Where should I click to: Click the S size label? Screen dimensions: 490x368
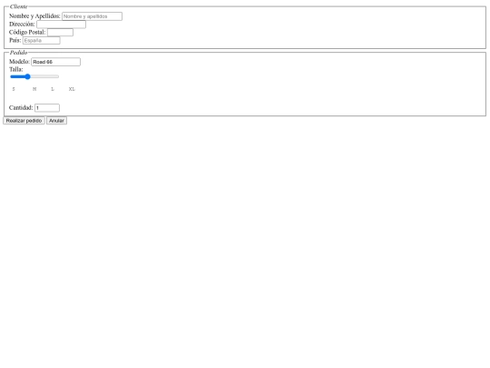[14, 89]
